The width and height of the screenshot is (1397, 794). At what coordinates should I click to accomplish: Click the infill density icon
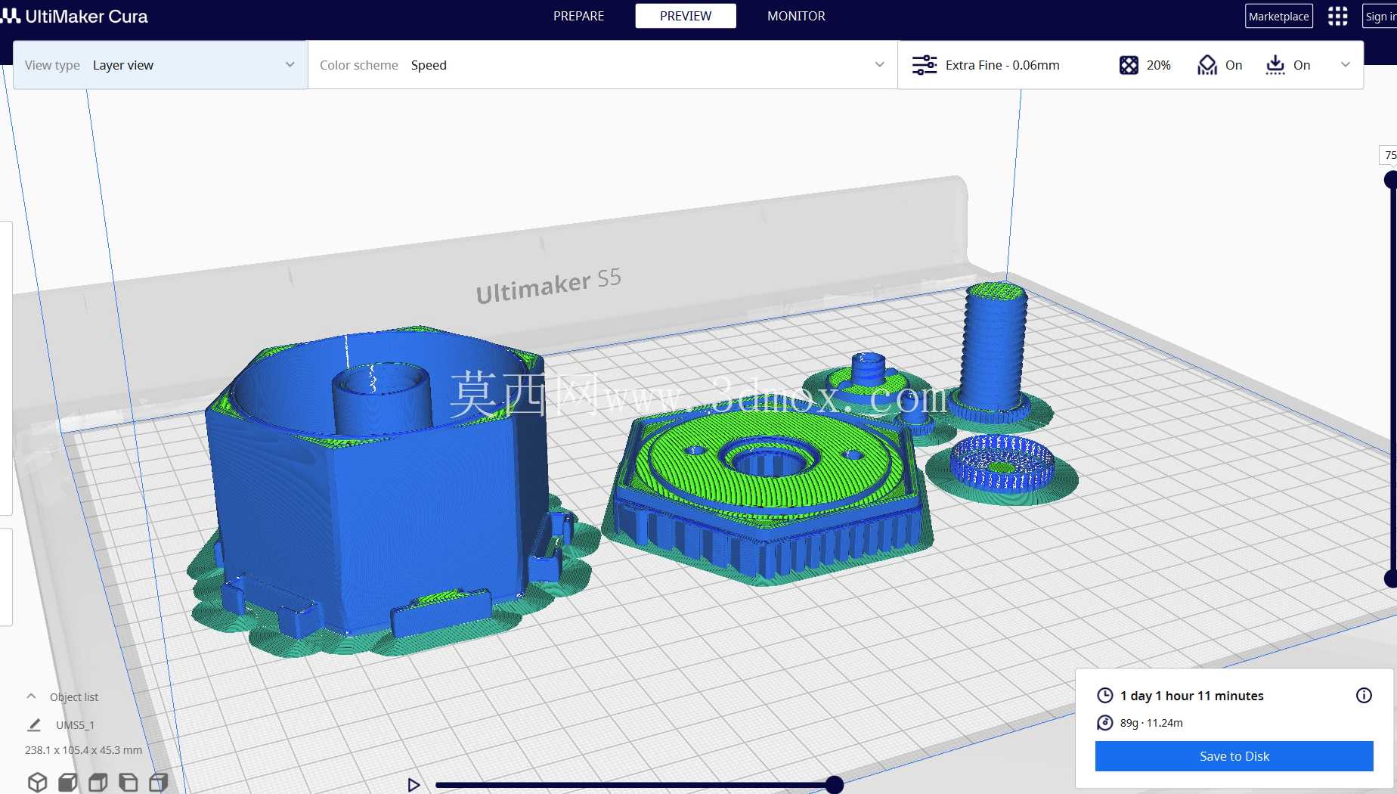[1129, 65]
